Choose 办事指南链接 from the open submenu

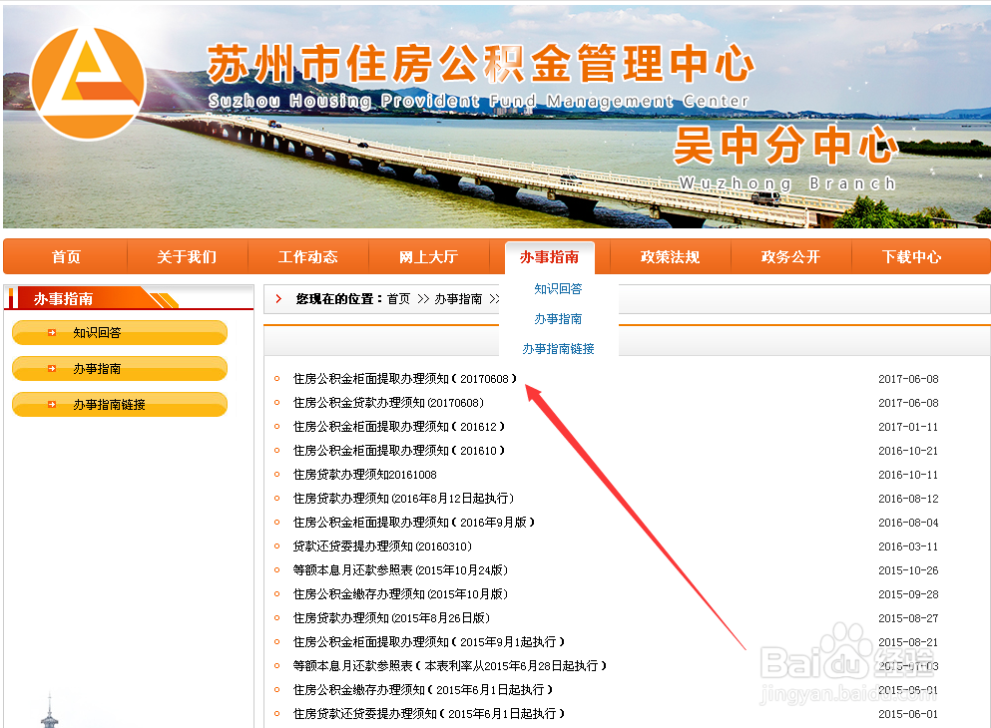[x=559, y=349]
